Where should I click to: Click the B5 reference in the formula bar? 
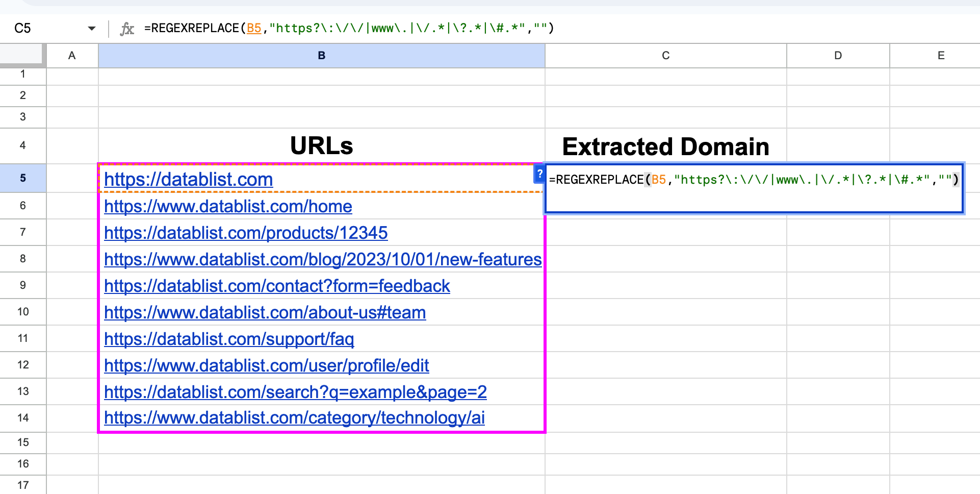coord(253,29)
